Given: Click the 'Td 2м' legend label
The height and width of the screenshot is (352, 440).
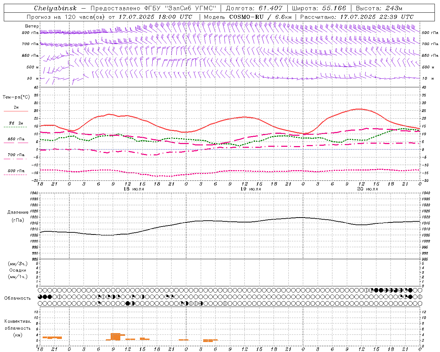Looking at the screenshot, I should point(16,123).
